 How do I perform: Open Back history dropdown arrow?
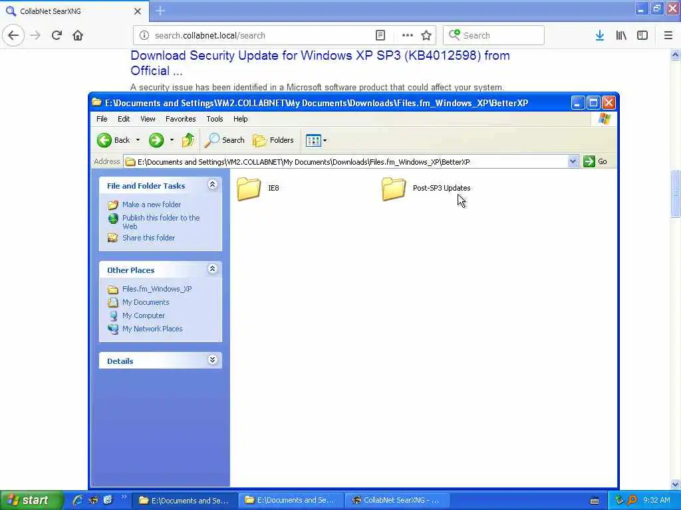click(x=138, y=140)
